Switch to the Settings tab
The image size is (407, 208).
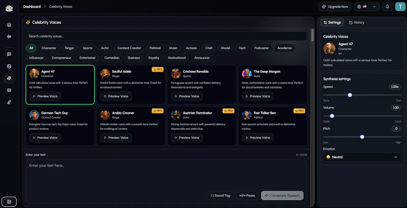coord(332,22)
